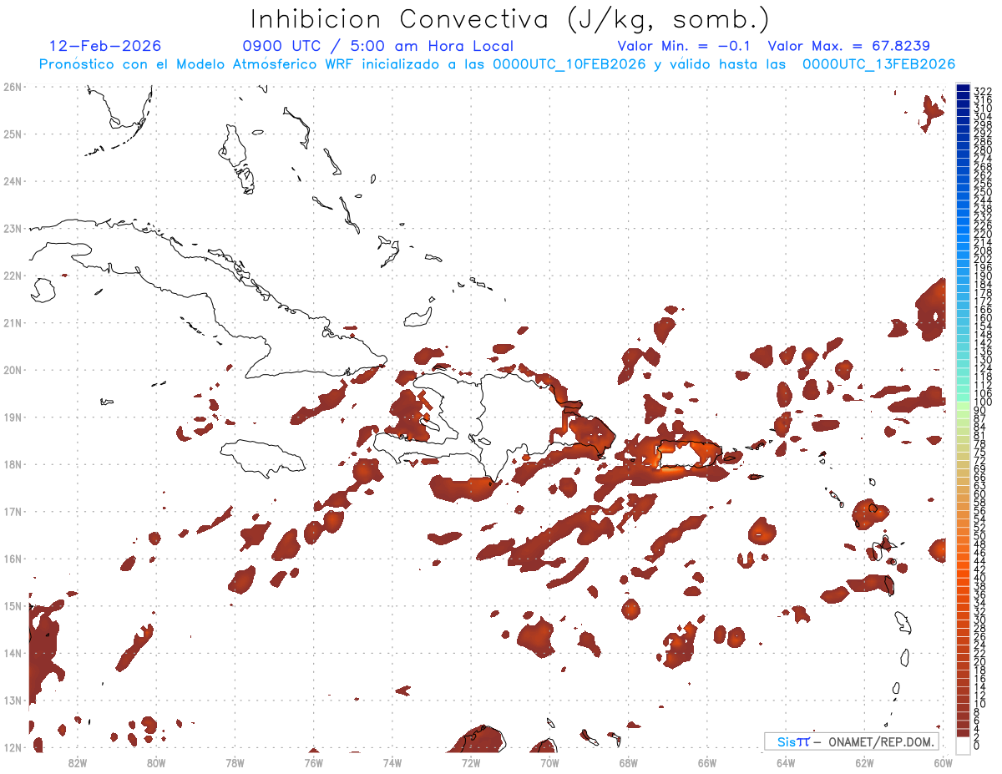Image resolution: width=1002 pixels, height=774 pixels.
Task: Click the 12N latitude label
Action: pyautogui.click(x=13, y=747)
